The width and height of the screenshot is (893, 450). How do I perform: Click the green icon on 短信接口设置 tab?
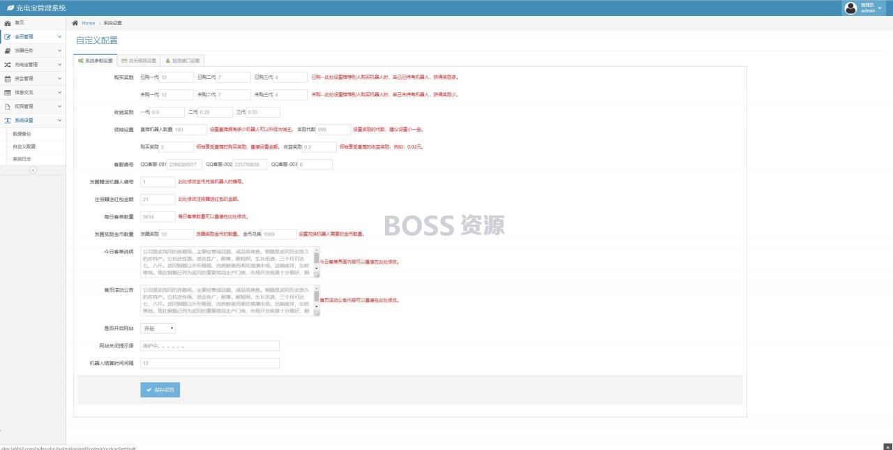(167, 61)
